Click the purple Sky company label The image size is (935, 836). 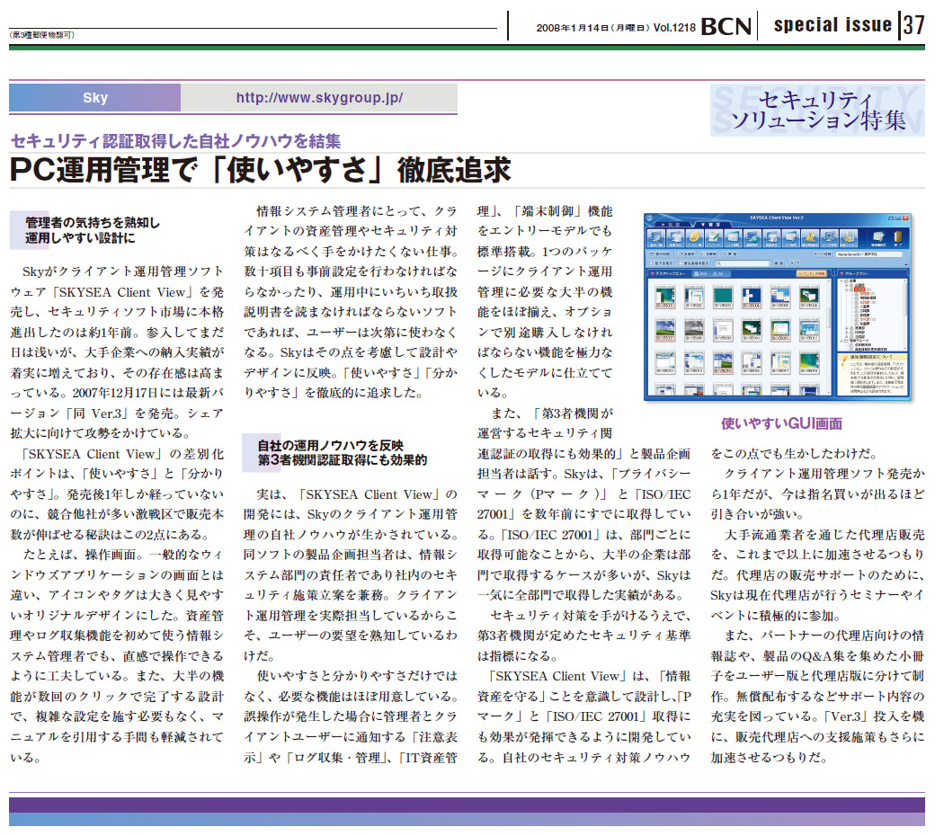94,98
